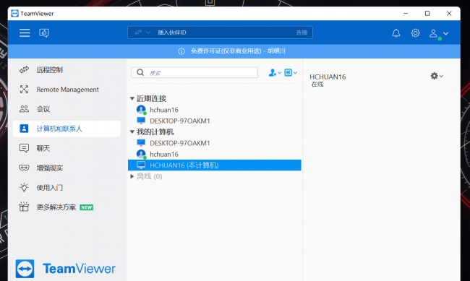Select hchuan16 under 我的计算机
The height and width of the screenshot is (281, 470).
point(215,155)
